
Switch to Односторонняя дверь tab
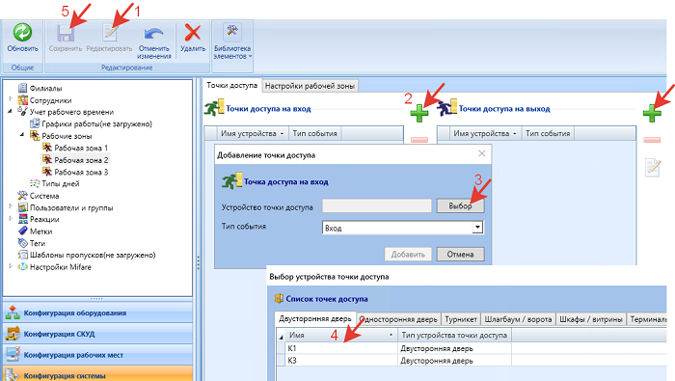(x=398, y=319)
